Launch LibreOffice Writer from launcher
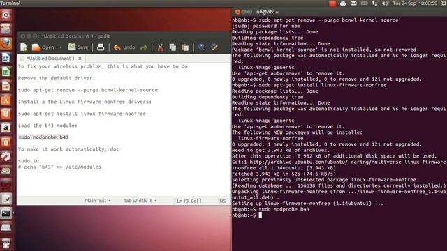 (6, 57)
